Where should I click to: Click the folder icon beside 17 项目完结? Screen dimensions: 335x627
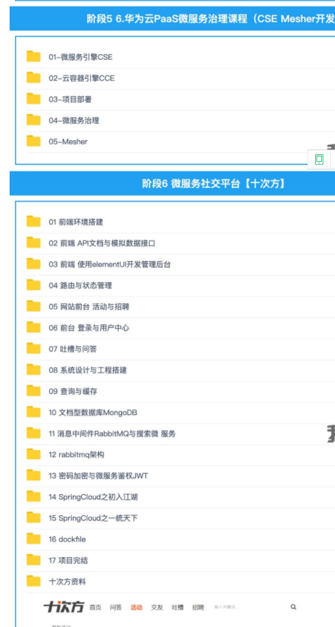pos(34,560)
